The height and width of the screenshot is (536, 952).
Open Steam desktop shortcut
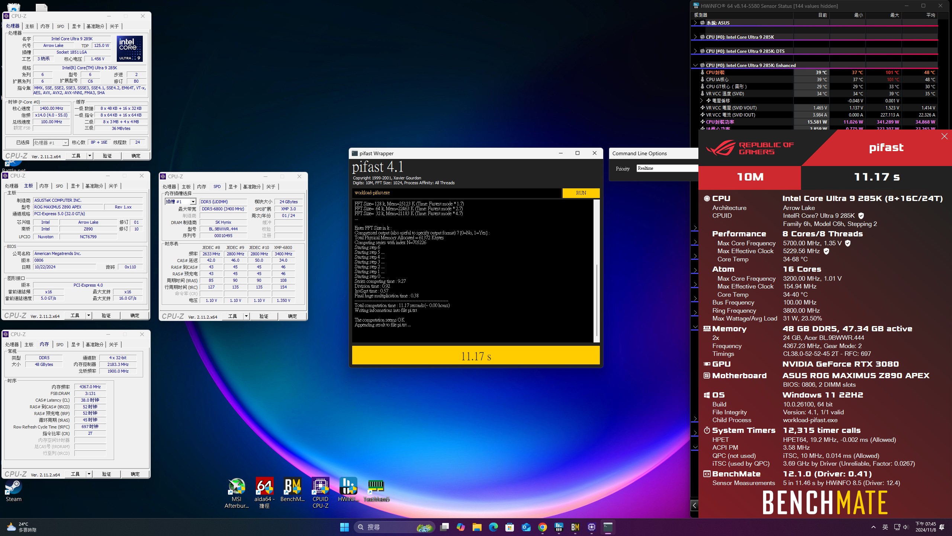point(13,491)
